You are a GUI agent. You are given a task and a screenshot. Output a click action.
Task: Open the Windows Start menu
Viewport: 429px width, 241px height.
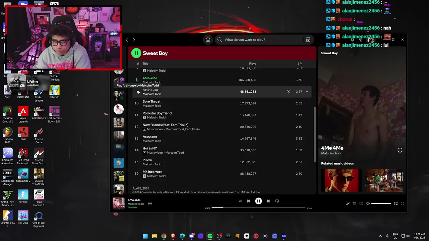(x=145, y=236)
